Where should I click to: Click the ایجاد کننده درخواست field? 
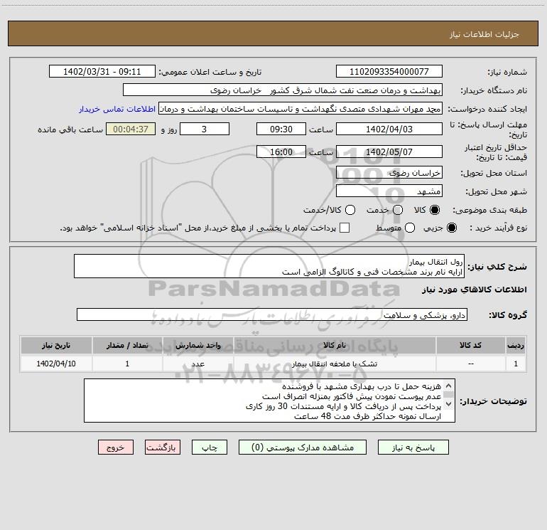[300, 109]
